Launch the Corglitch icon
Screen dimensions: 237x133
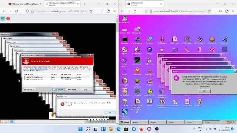[x=150, y=82]
